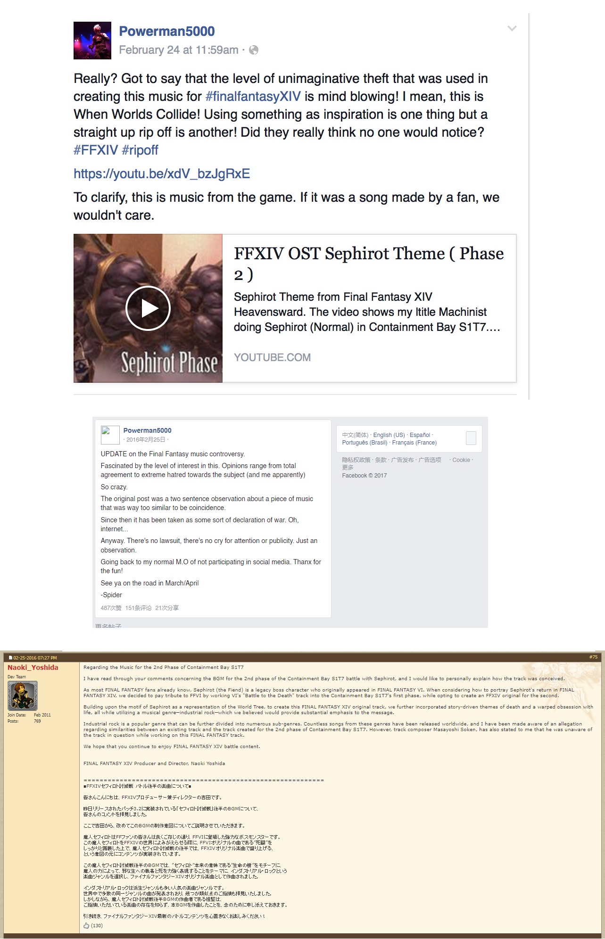Open the February 24 at 11:59am timestamp
The image size is (605, 939).
(x=179, y=50)
